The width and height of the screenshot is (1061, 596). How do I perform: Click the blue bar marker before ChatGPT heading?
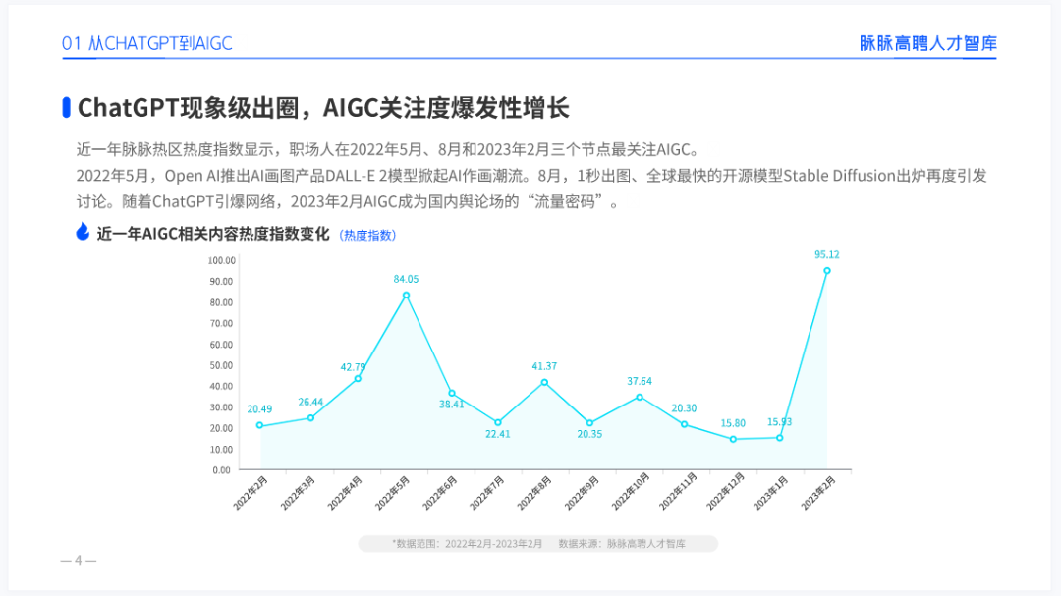67,108
